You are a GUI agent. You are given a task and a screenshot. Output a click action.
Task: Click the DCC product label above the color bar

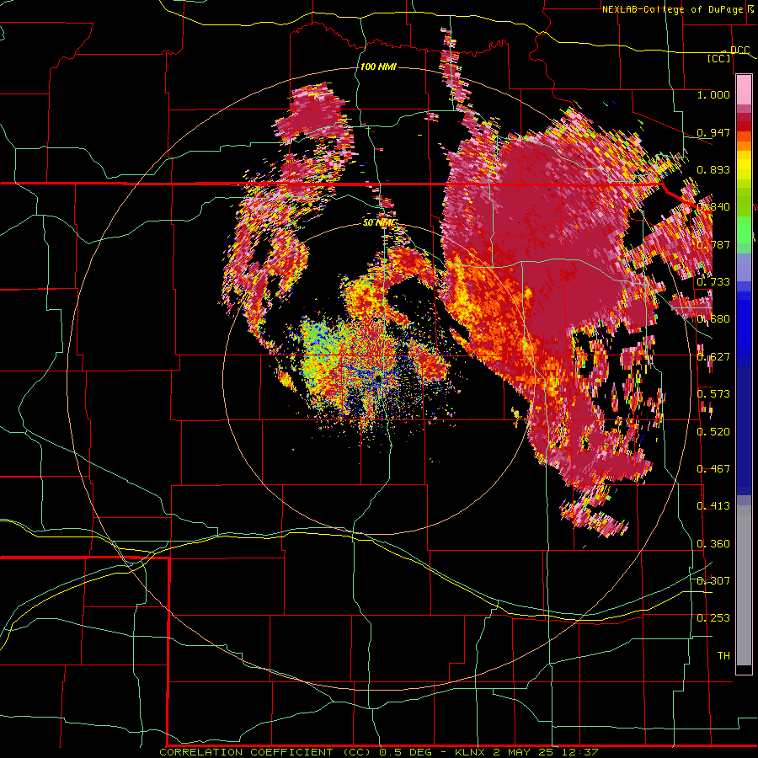tap(739, 50)
